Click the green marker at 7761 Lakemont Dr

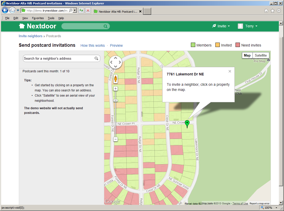coord(187,123)
